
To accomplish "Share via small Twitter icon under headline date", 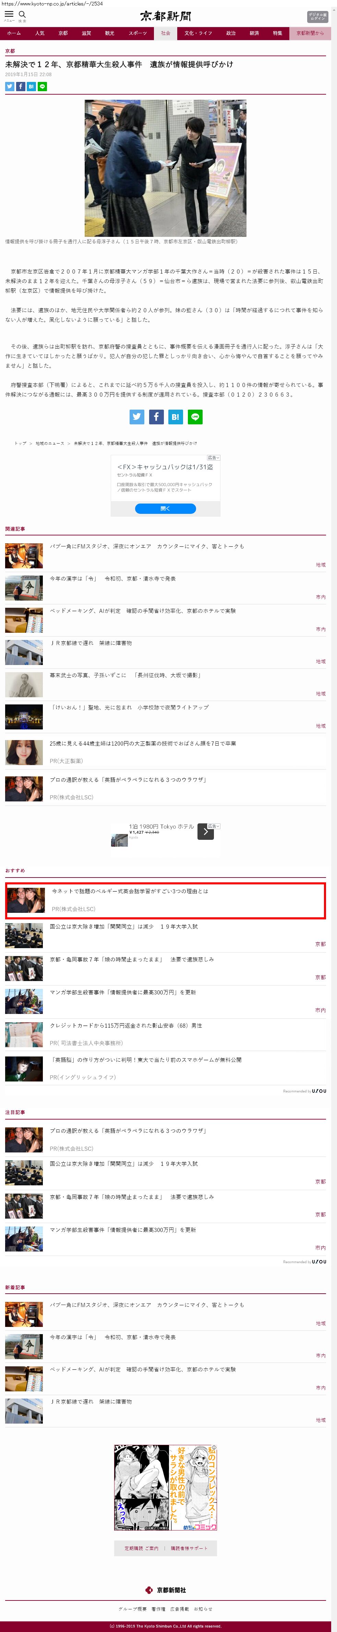I will [x=10, y=86].
